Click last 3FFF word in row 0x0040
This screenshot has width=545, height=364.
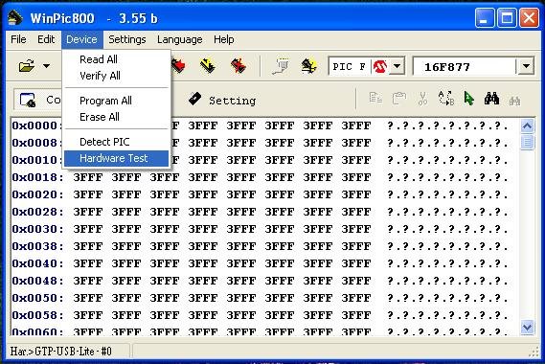(x=356, y=263)
